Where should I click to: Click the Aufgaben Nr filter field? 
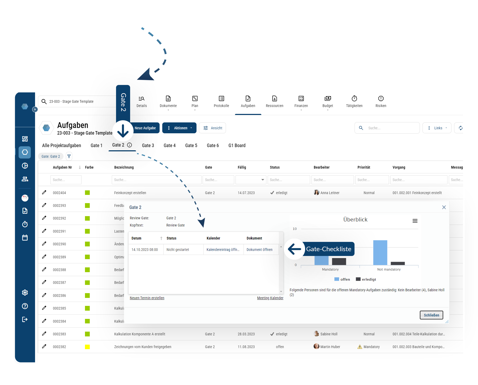pyautogui.click(x=66, y=180)
